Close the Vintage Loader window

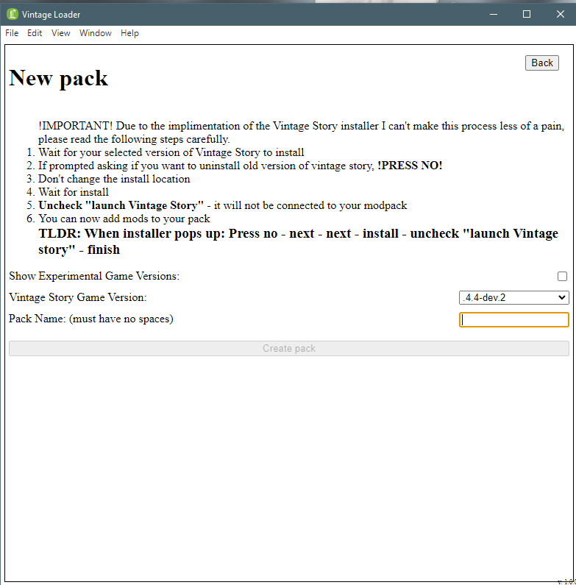[x=561, y=14]
